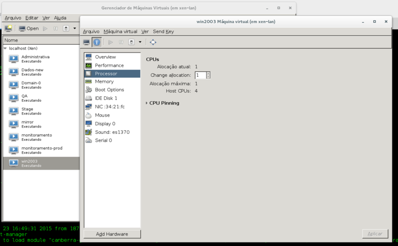Select the win2003 virtual machine row
The width and height of the screenshot is (398, 246).
[x=41, y=163]
